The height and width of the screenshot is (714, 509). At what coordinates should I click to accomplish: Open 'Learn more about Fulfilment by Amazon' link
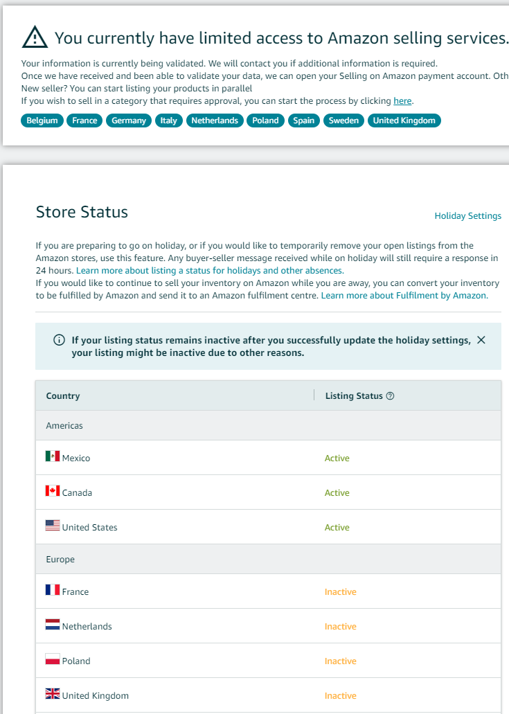[x=404, y=296]
